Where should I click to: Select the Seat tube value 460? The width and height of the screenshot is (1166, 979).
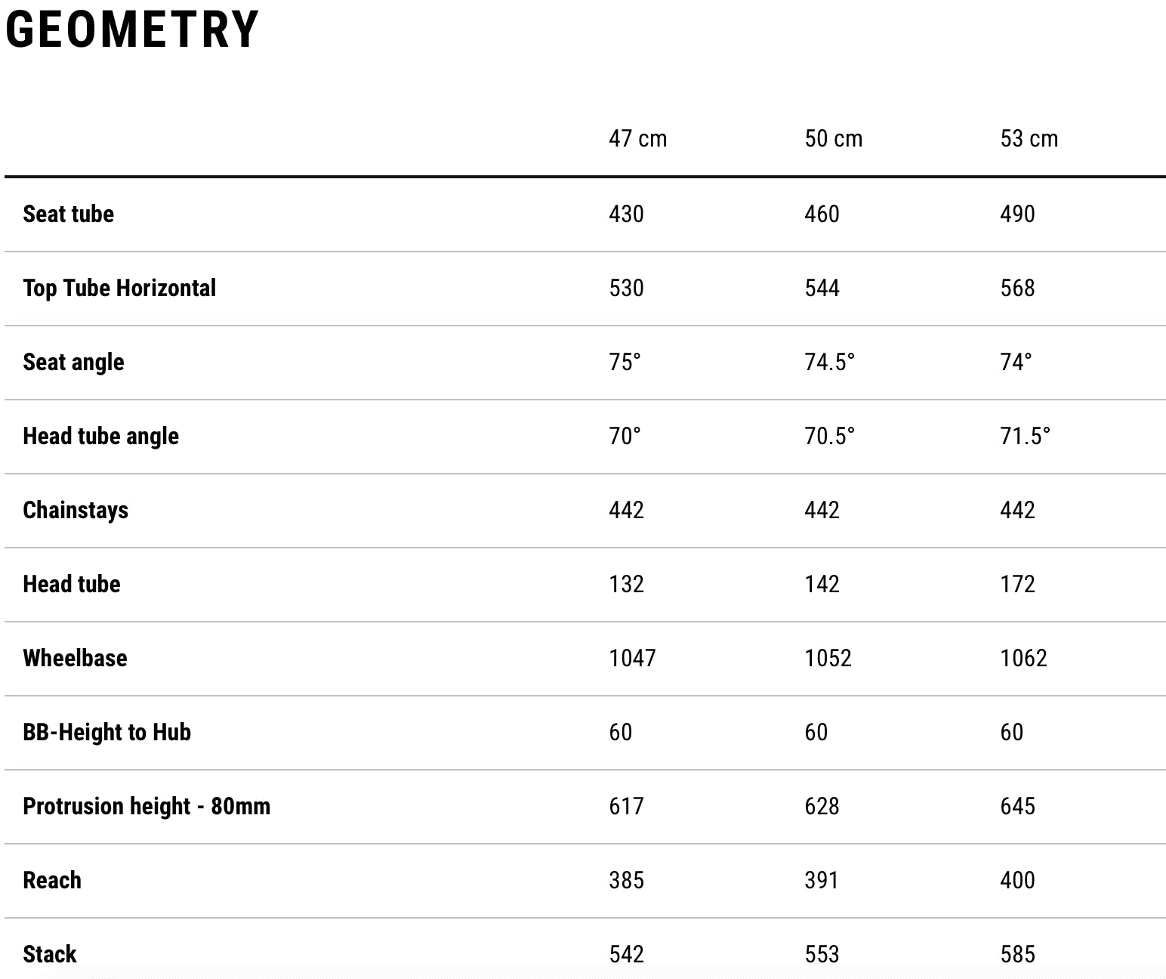(x=822, y=214)
